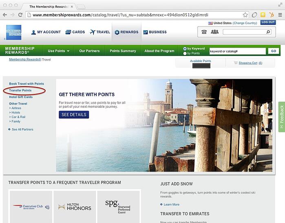Click the people group icon
Screen dimensions: 285x223
(x=214, y=32)
